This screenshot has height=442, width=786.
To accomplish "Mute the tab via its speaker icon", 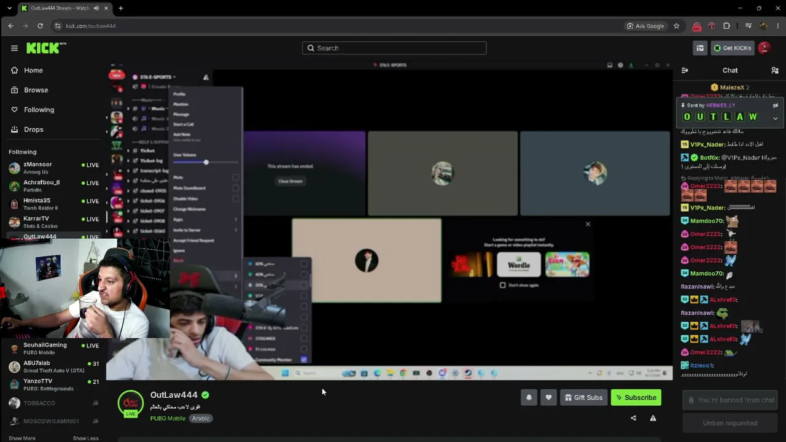I will [96, 8].
